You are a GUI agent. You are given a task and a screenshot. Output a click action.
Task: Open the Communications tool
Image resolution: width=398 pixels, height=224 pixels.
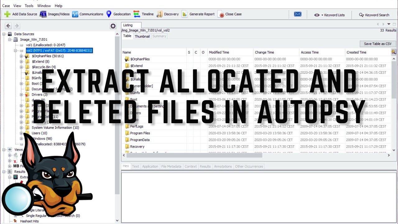tap(87, 14)
